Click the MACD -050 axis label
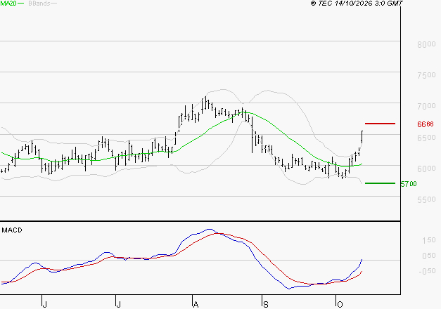Image resolution: width=441 pixels, height=309 pixels. [427, 271]
